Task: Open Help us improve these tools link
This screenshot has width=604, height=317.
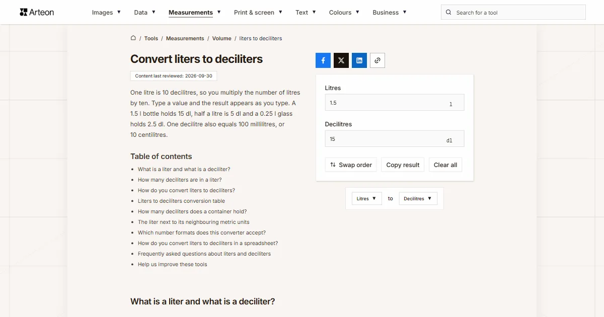Action: 173,264
